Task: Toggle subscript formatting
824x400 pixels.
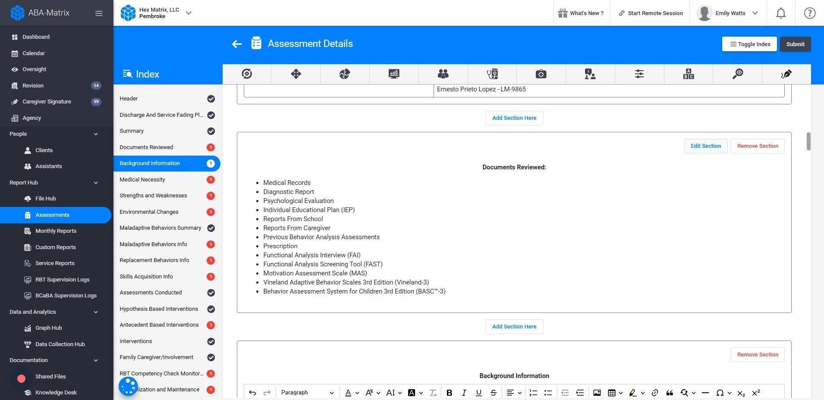Action: tap(741, 393)
